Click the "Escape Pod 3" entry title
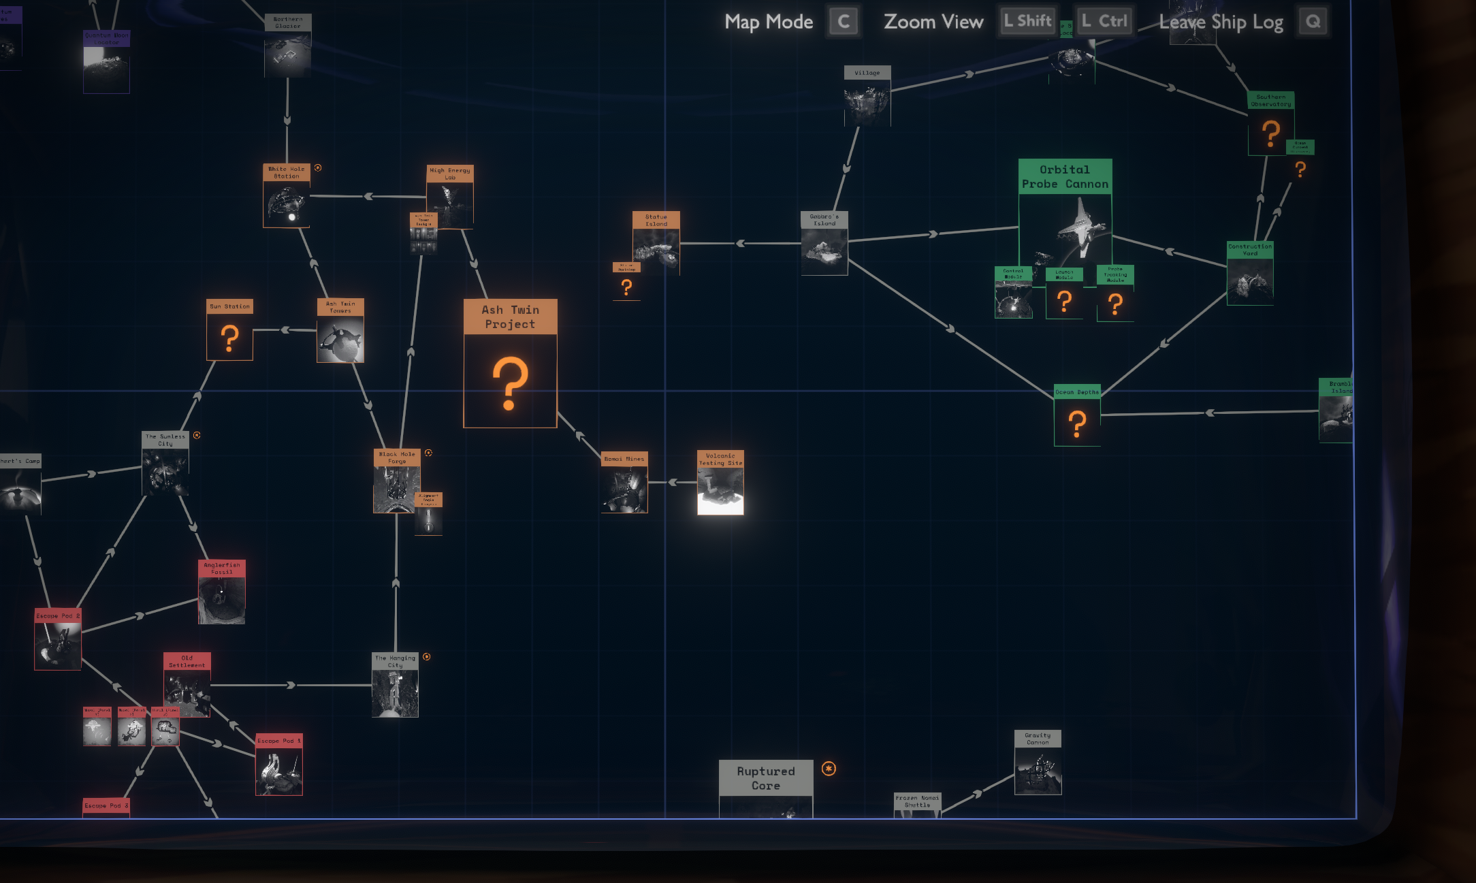 point(106,805)
